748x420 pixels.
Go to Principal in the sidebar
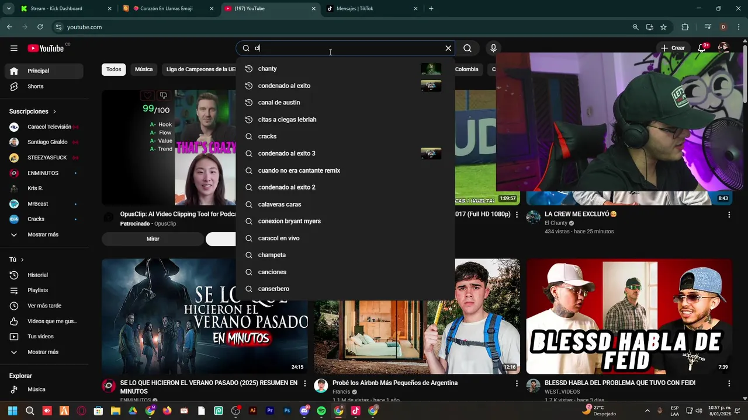(x=45, y=71)
